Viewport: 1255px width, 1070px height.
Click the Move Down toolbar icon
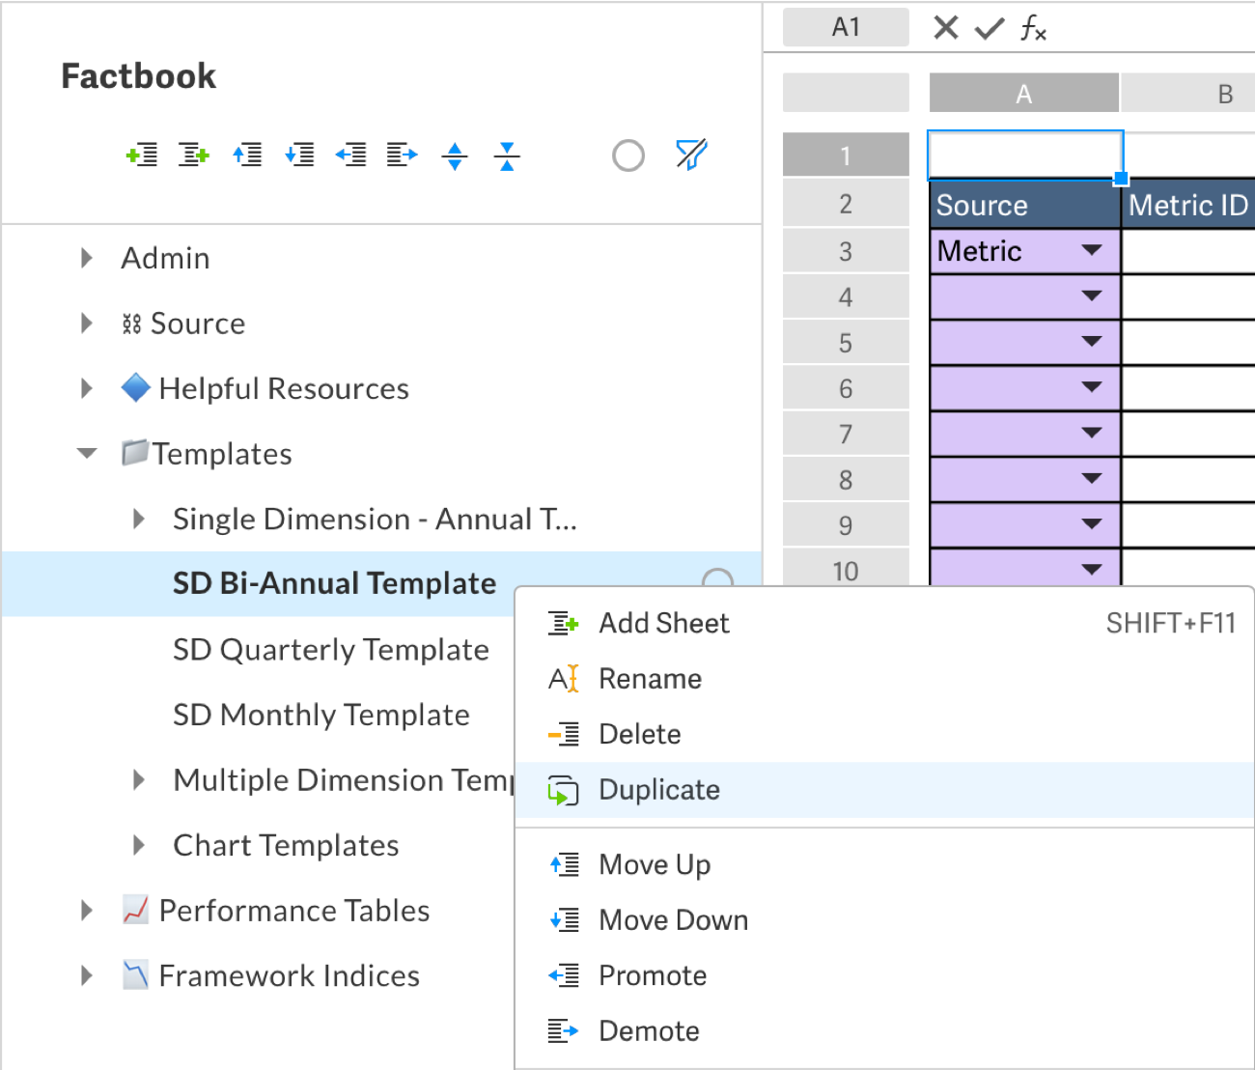point(299,155)
